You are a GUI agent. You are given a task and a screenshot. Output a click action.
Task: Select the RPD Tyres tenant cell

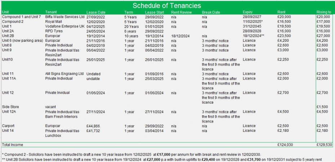[54, 31]
